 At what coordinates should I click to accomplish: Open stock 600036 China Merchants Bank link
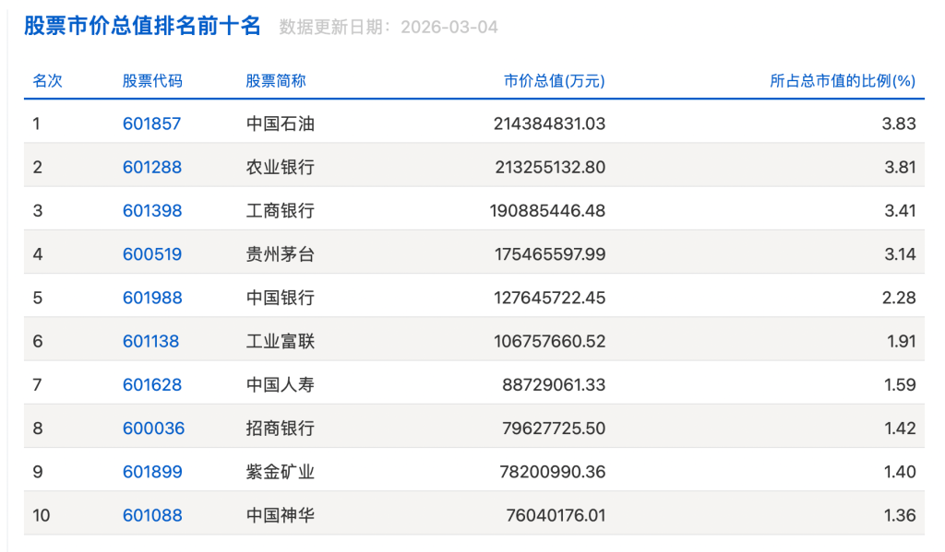[152, 428]
